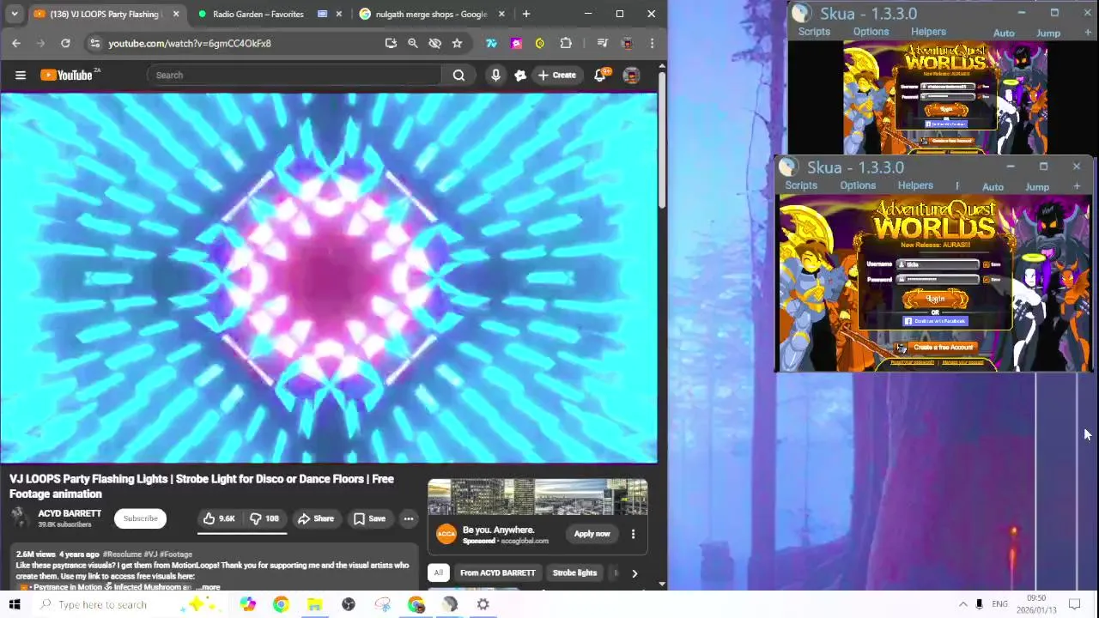Click Jump in the back Skua window
The image size is (1099, 618).
click(x=1048, y=33)
